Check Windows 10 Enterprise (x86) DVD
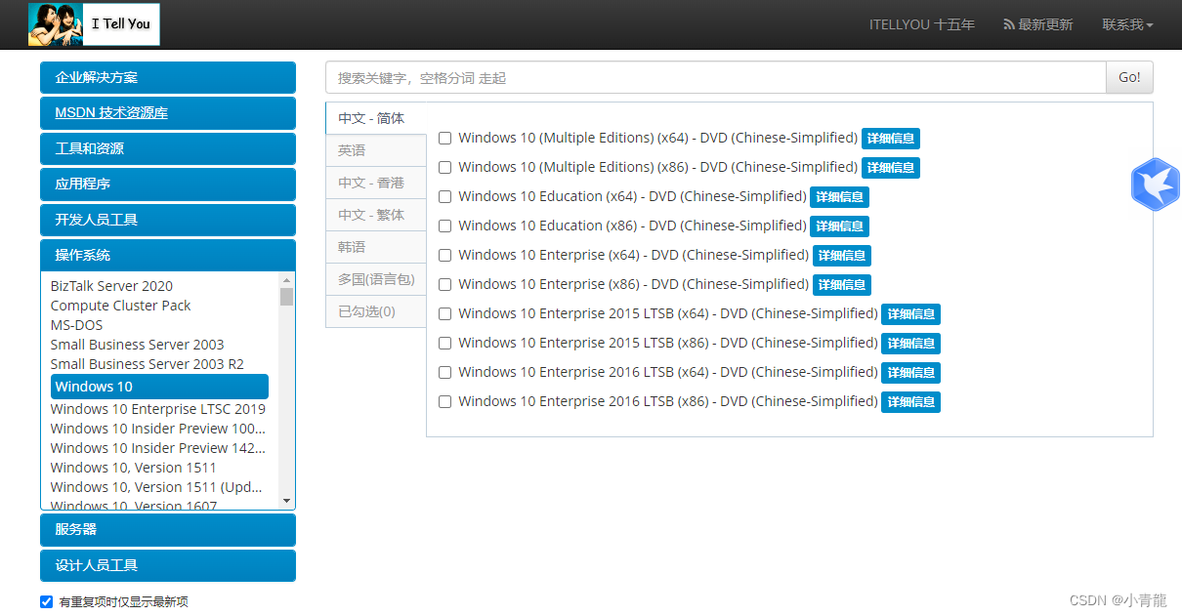The image size is (1182, 616). click(x=445, y=285)
